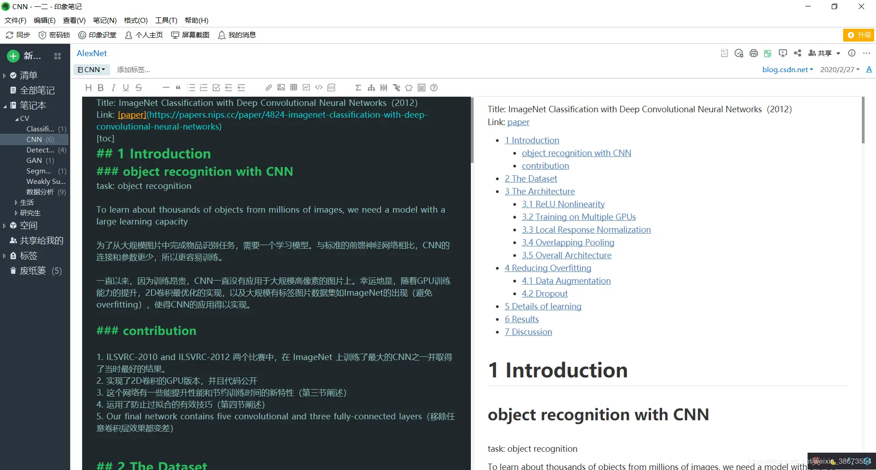Increase the indent of the line
876x470 pixels.
(229, 88)
